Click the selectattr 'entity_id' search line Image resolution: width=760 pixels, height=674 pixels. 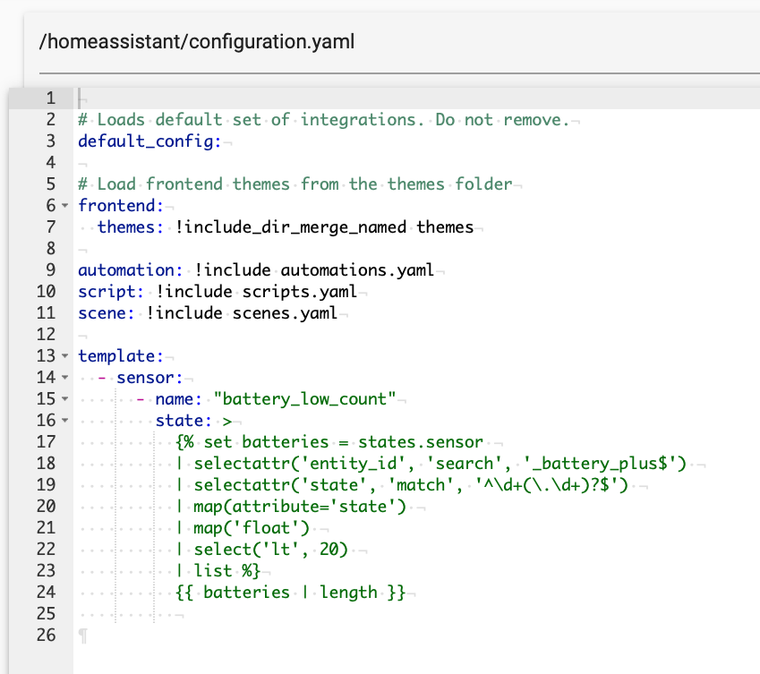(x=431, y=464)
